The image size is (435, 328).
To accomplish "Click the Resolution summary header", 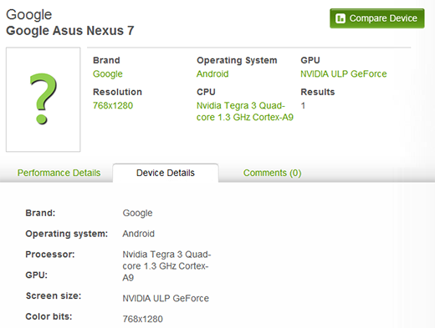I will (117, 92).
